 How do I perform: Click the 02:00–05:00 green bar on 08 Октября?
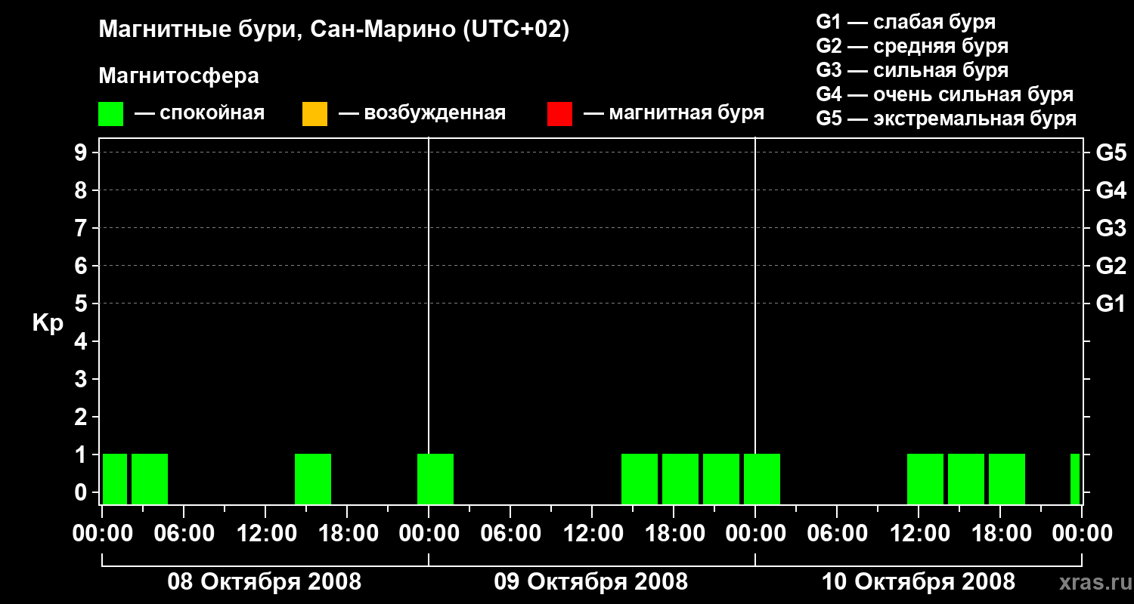point(150,479)
